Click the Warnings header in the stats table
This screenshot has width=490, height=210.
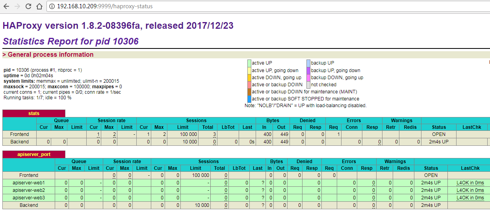(x=402, y=121)
